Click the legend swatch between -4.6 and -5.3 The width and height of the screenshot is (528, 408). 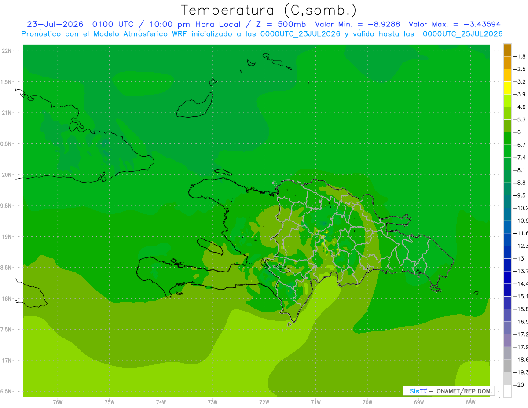click(x=507, y=113)
